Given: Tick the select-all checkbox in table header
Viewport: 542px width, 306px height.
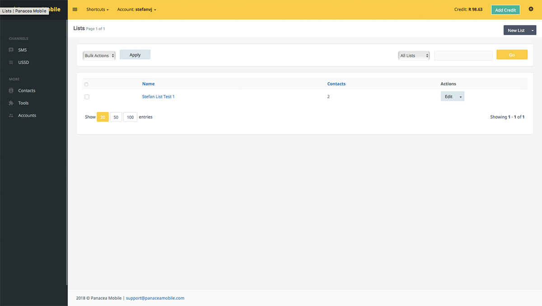Looking at the screenshot, I should click(87, 84).
